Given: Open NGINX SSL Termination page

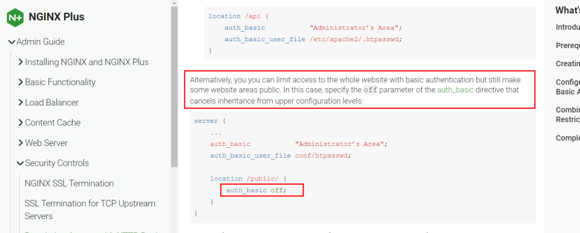Looking at the screenshot, I should [x=69, y=183].
